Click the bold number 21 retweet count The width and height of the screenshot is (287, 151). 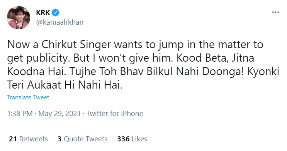(13, 139)
